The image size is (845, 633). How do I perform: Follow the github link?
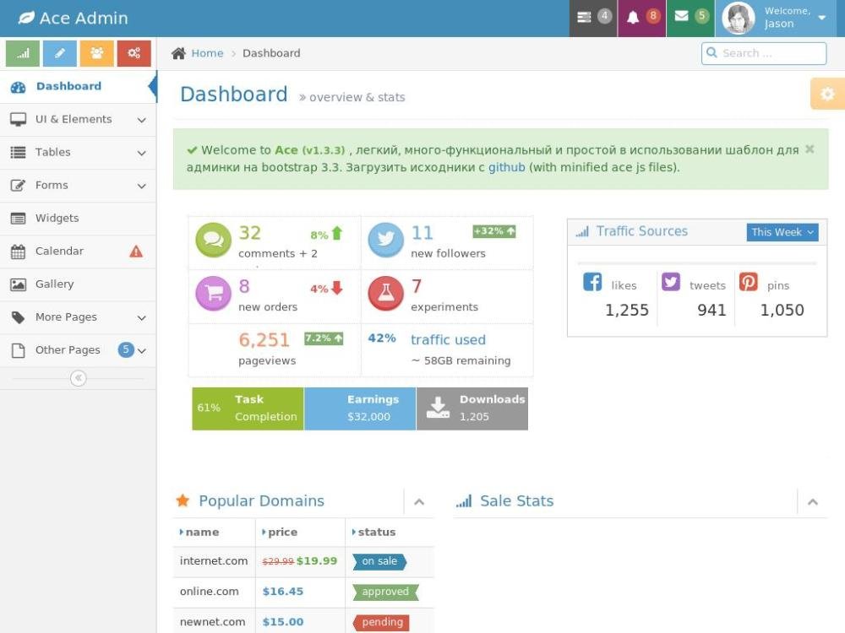click(506, 167)
